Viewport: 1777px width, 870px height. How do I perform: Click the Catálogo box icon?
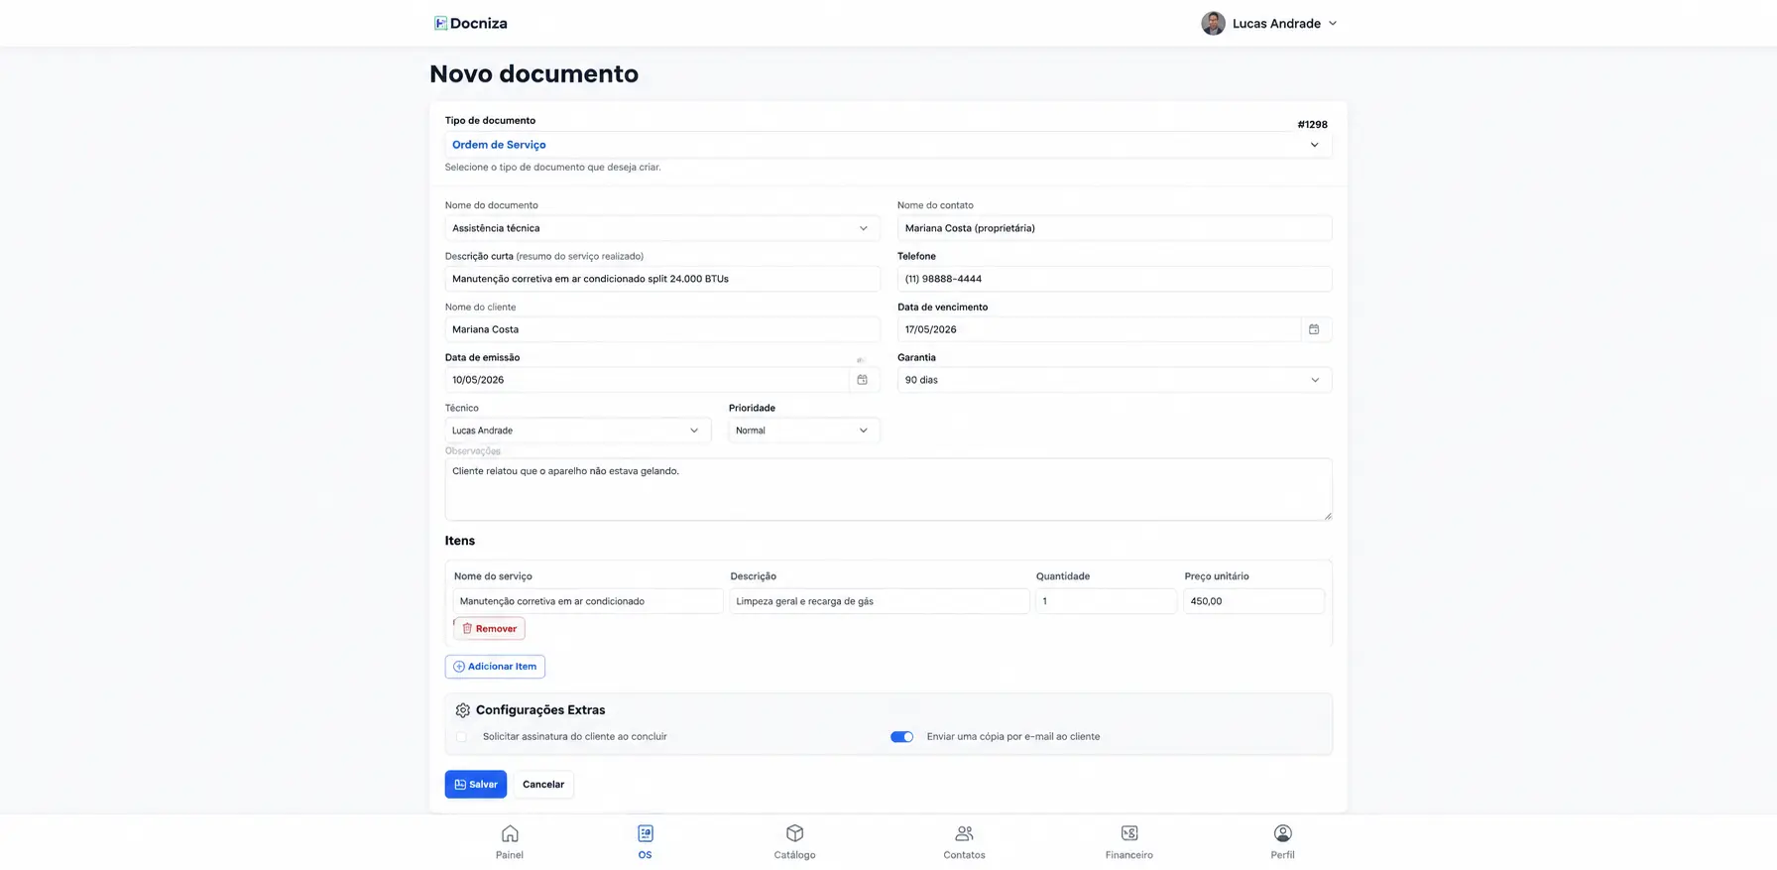click(794, 833)
